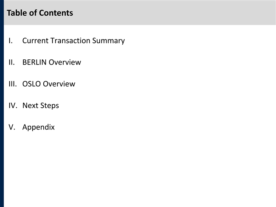Jump to the Next Steps item
Screen dimensions: 276x207
(41, 105)
